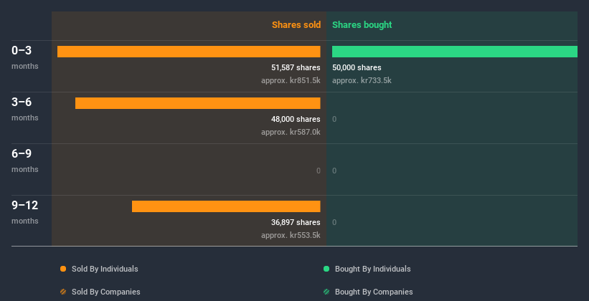This screenshot has width=589, height=301.
Task: Click the approx. kr851.5k amount
Action: click(291, 80)
